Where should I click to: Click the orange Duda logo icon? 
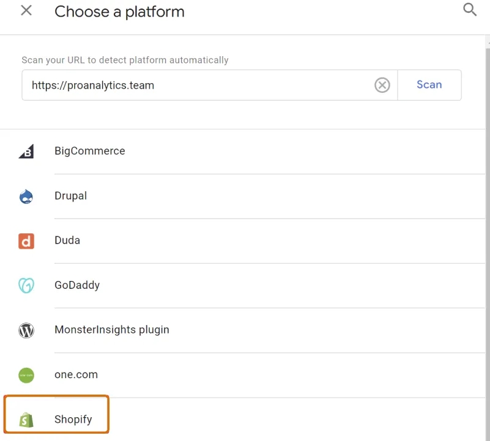click(26, 241)
